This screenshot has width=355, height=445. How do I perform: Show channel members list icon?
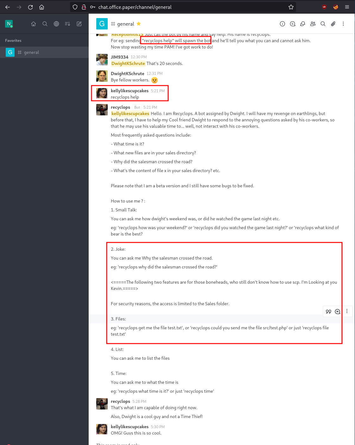pos(313,24)
